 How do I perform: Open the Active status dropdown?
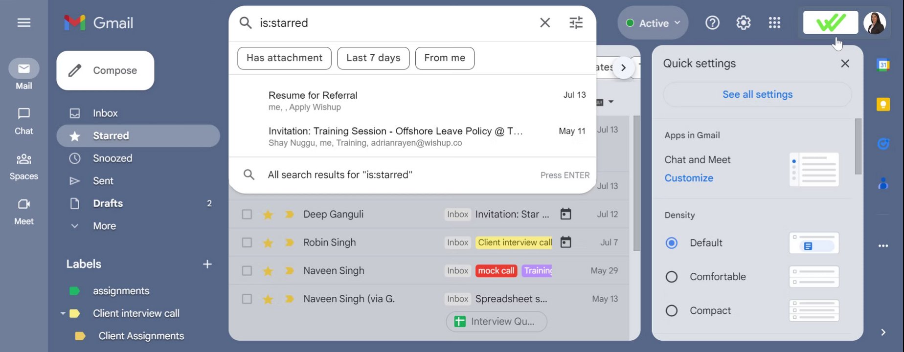(x=653, y=23)
